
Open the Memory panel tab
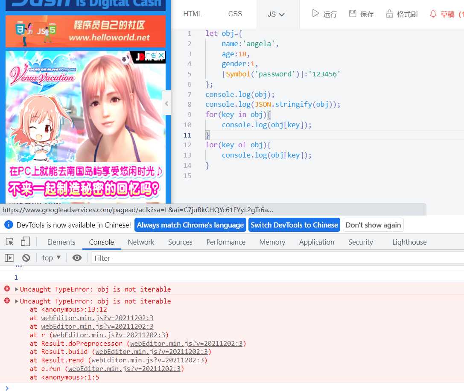click(x=272, y=242)
